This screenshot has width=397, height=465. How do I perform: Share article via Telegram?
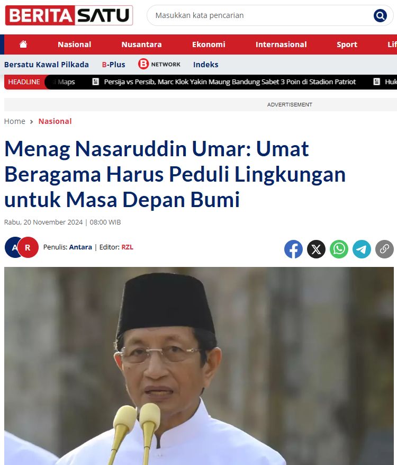pos(362,249)
